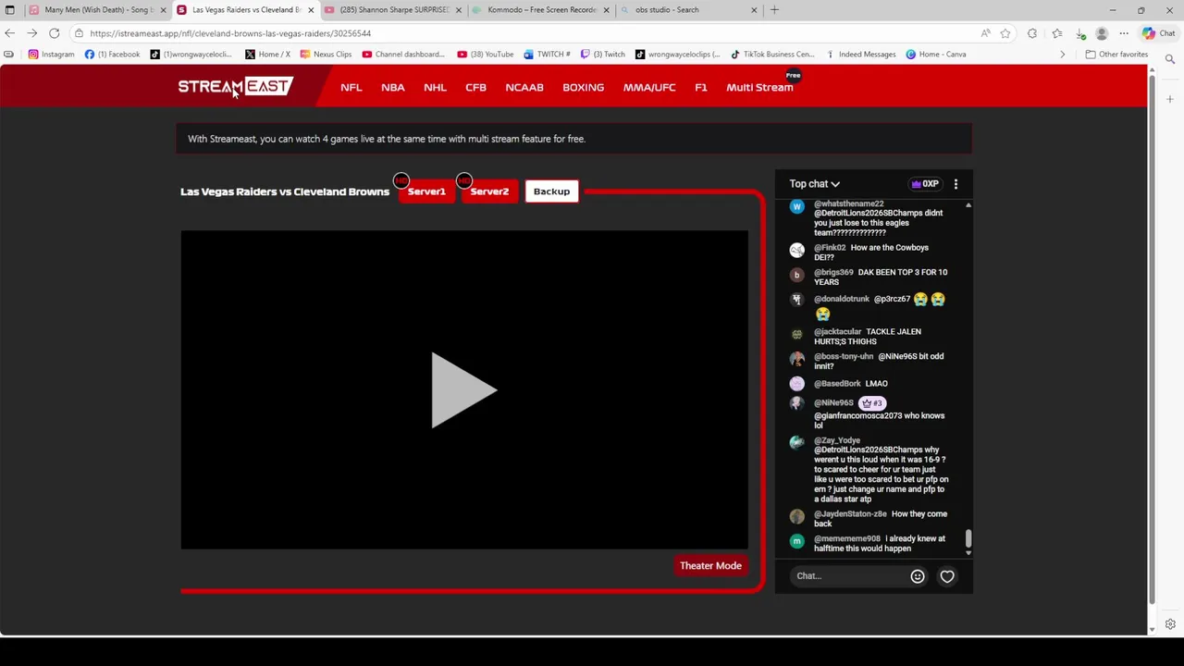Switch to Server2 stream source

tap(489, 191)
